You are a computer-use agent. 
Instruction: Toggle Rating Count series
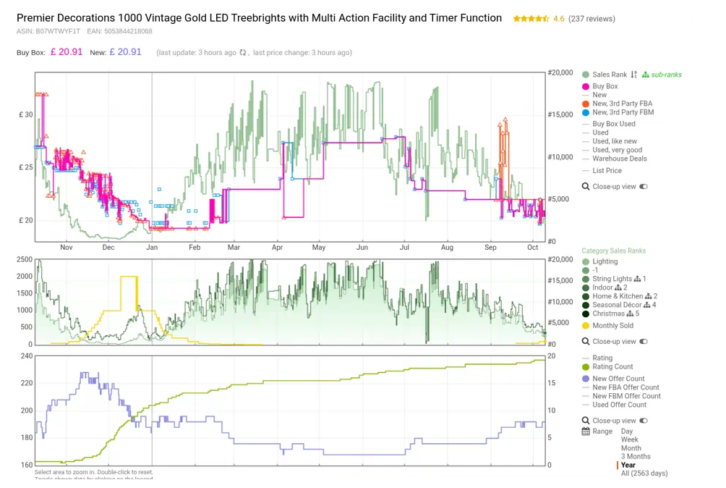(607, 367)
